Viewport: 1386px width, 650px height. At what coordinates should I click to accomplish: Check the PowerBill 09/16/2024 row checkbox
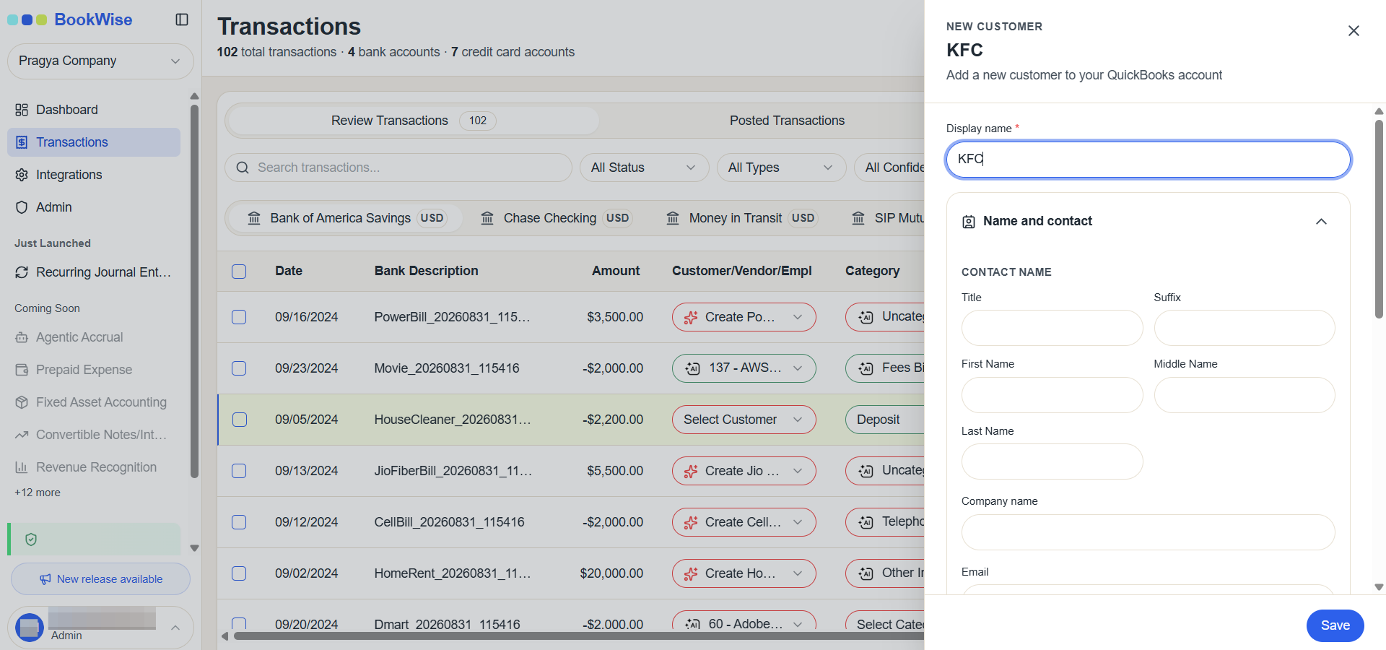[239, 317]
